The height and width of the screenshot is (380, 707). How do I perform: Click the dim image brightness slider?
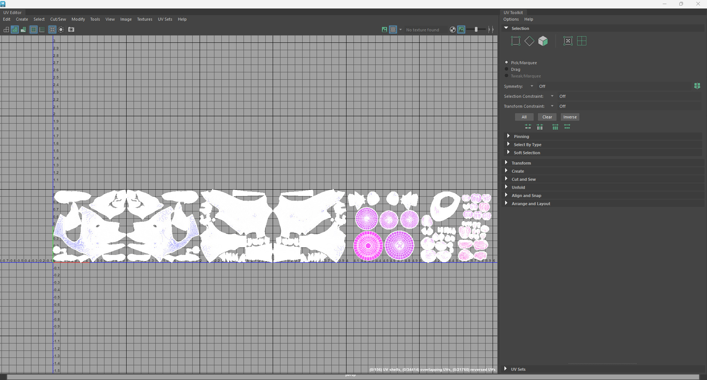point(476,30)
